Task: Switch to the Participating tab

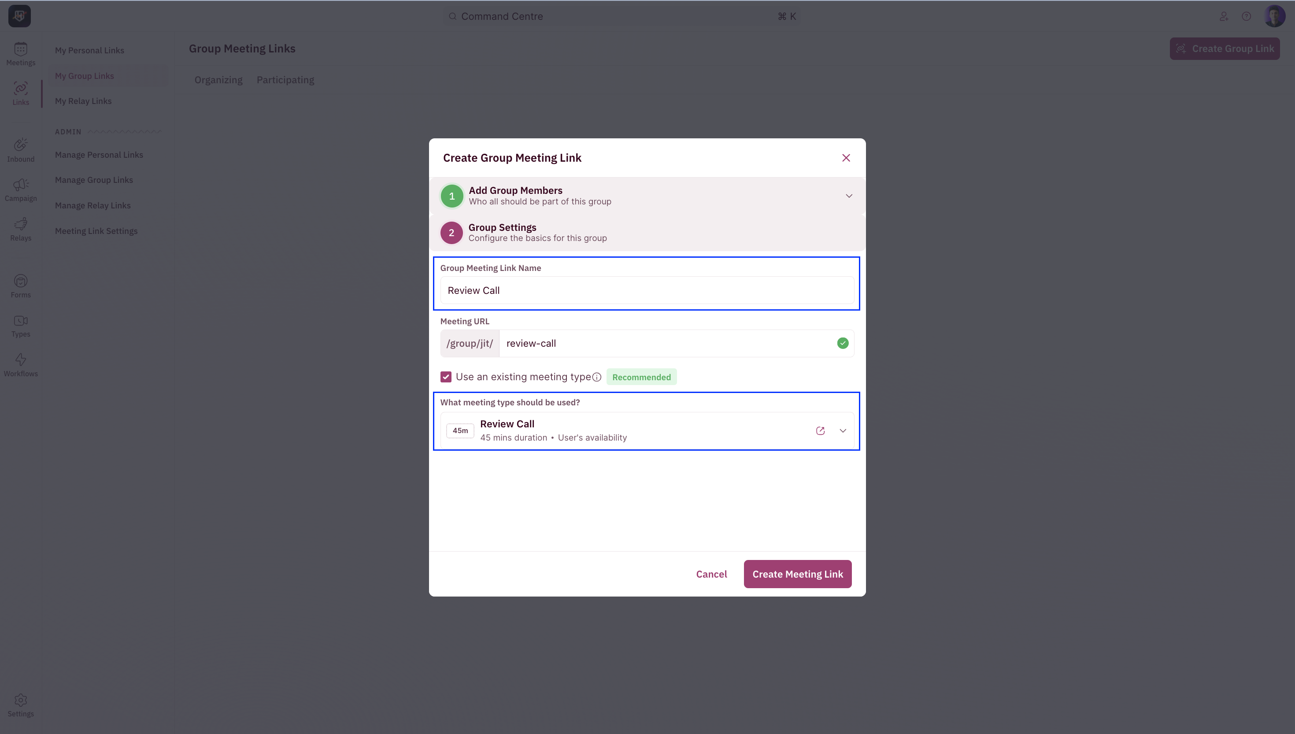Action: click(285, 80)
